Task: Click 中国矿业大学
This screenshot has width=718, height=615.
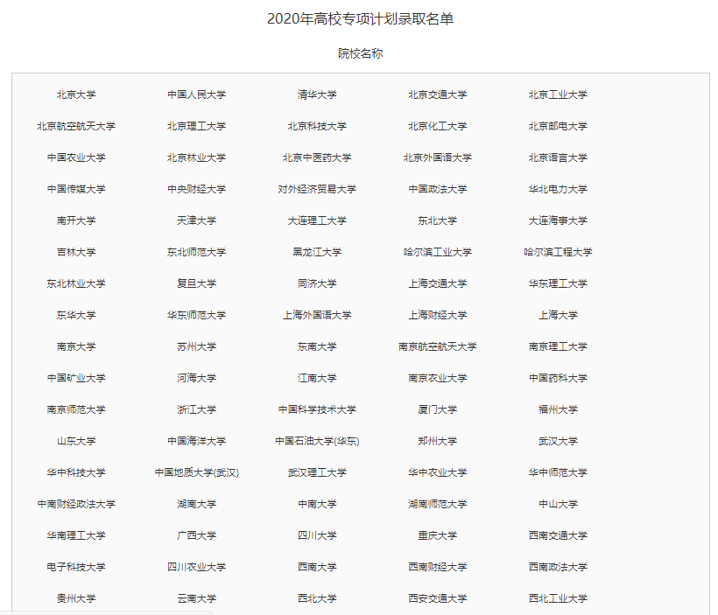Action: point(76,379)
